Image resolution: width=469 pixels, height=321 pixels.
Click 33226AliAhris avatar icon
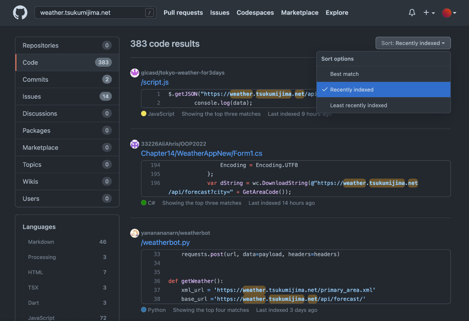(x=135, y=144)
